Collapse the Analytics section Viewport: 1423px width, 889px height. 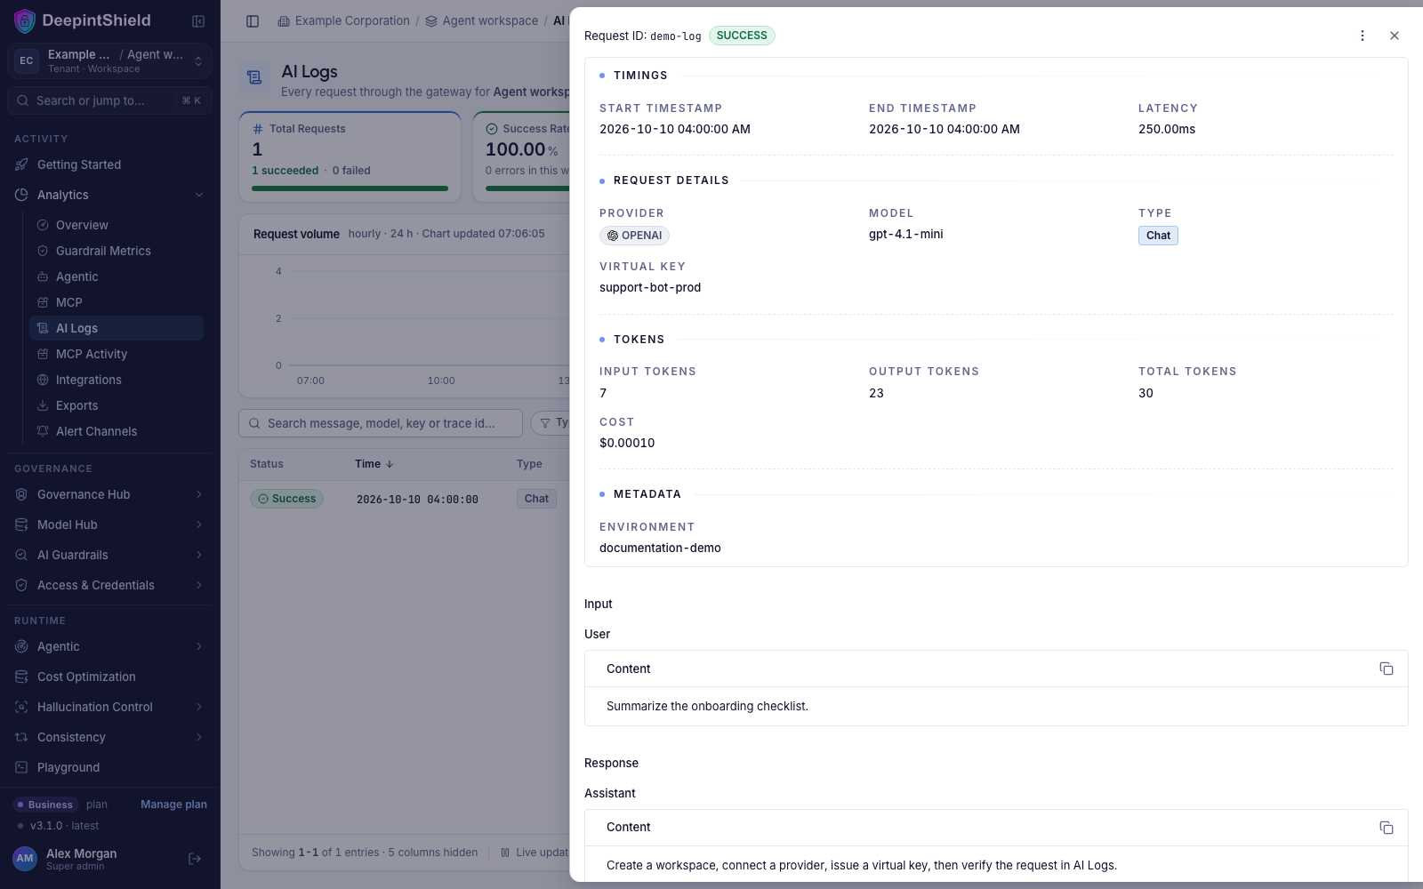point(110,195)
